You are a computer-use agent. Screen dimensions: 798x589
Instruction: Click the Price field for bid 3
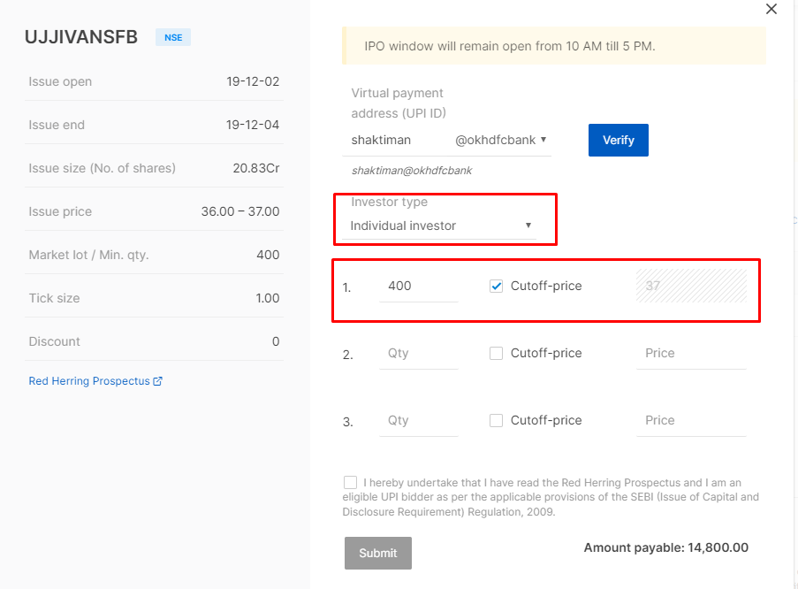(691, 420)
